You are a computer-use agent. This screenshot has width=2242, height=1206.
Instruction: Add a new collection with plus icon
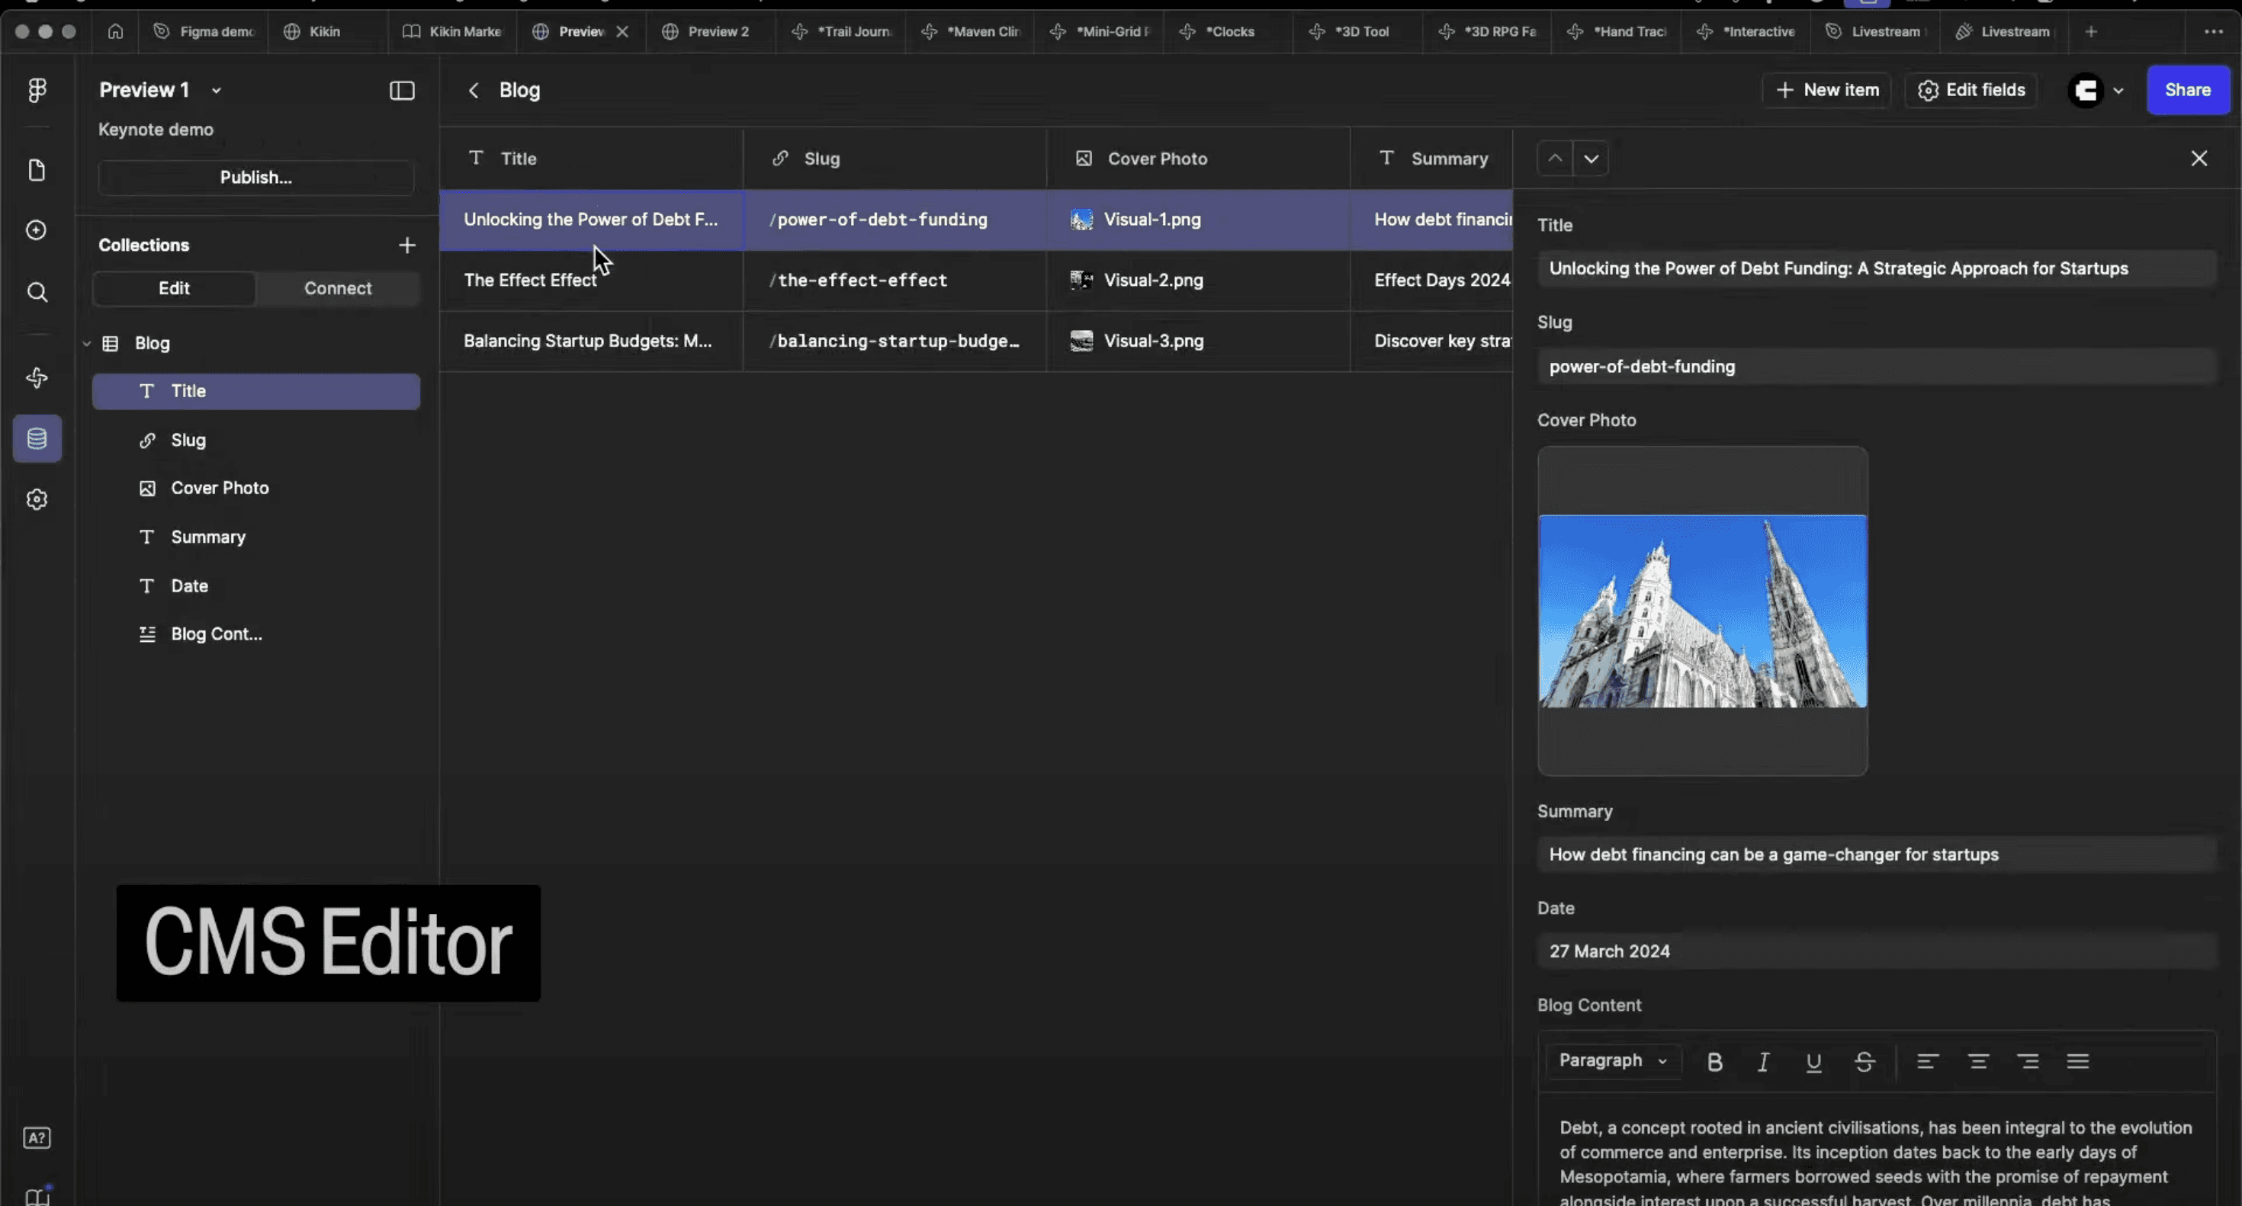pos(406,245)
